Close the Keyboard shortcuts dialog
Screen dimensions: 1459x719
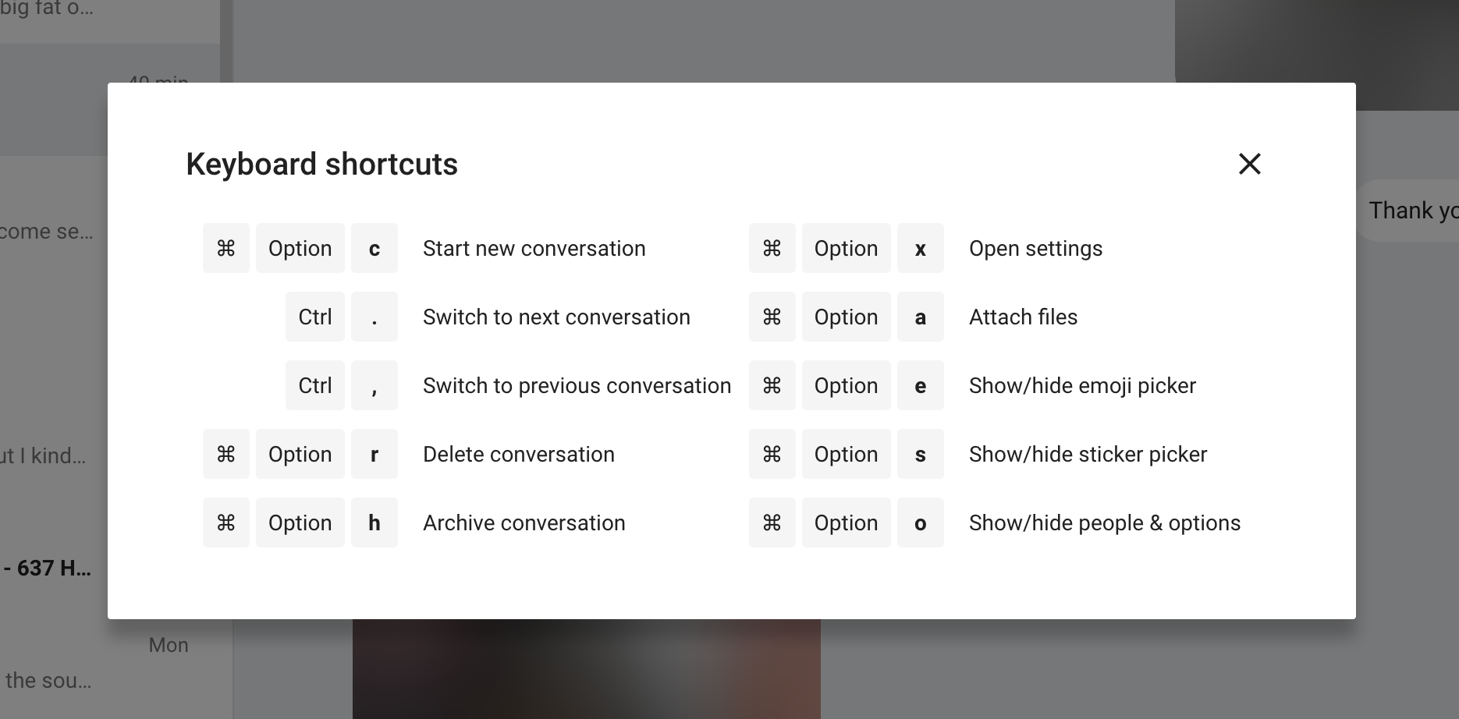1249,165
